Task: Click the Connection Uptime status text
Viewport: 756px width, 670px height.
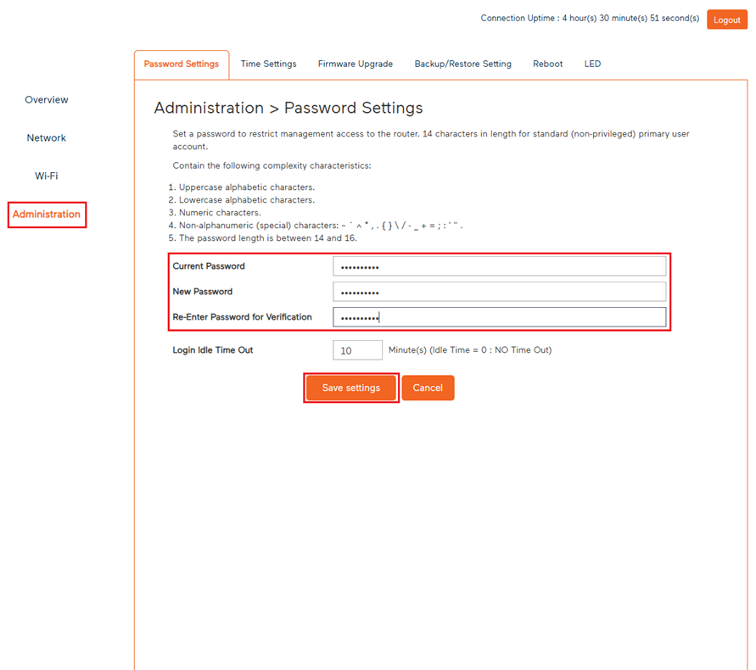Action: (x=590, y=18)
